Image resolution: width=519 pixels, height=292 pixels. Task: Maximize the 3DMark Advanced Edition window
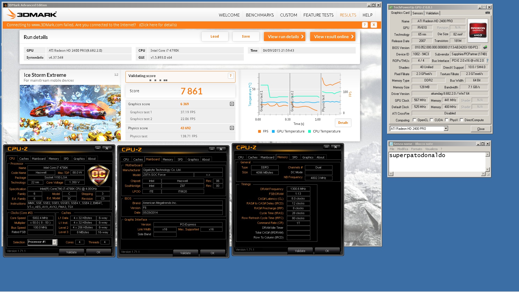pyautogui.click(x=374, y=5)
